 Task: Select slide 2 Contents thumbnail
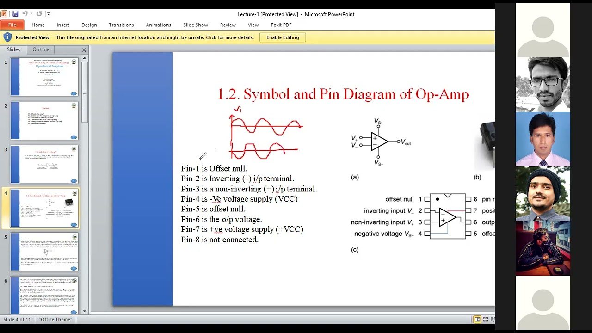tap(44, 121)
